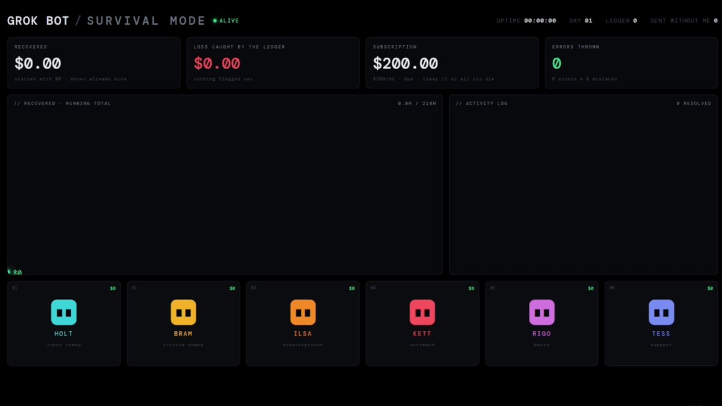Click the green $0 chart start marker
The width and height of the screenshot is (722, 406).
click(16, 272)
